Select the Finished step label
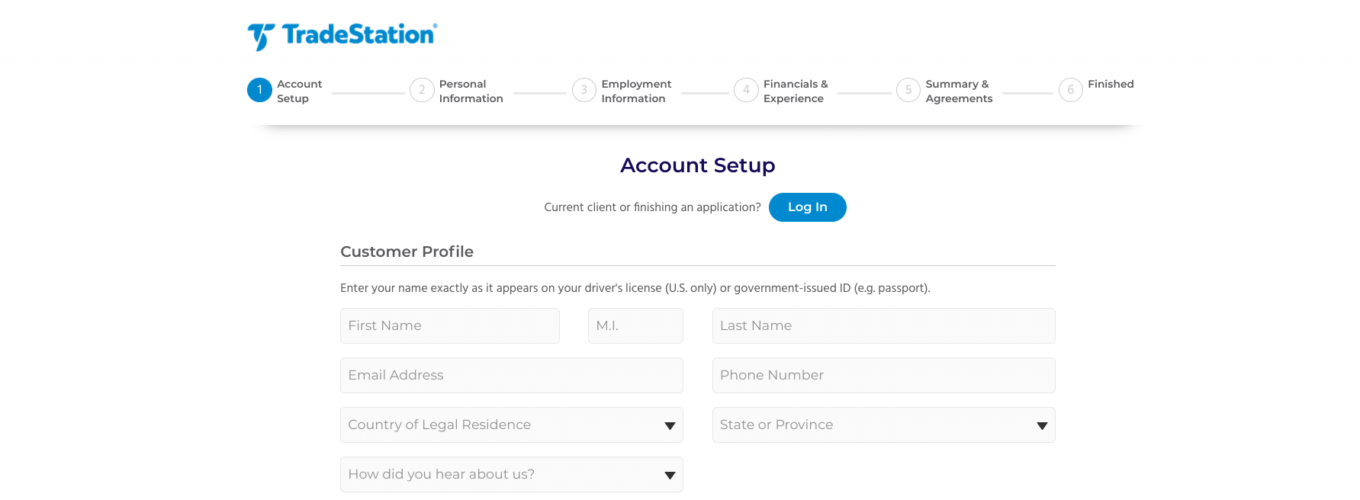This screenshot has height=500, width=1360. point(1111,84)
